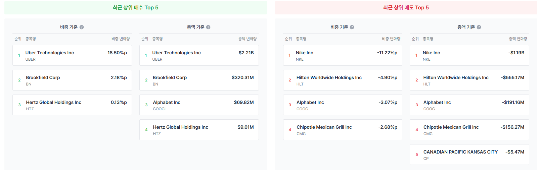Click the 2.18%p value for Brookfield
Image resolution: width=539 pixels, height=177 pixels.
tap(119, 77)
